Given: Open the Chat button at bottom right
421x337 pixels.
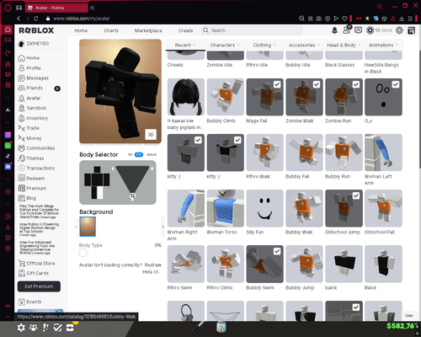Looking at the screenshot, I should point(408,315).
